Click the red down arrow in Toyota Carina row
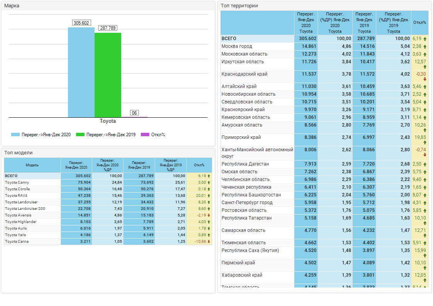Screen dimensions: 433x306 pos(209,242)
